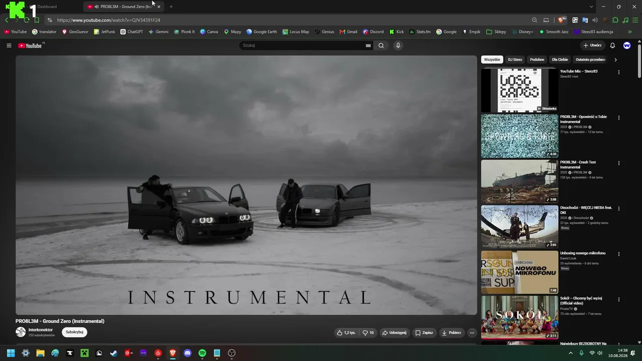
Task: Show next filter chips with the arrow
Action: pos(615,60)
